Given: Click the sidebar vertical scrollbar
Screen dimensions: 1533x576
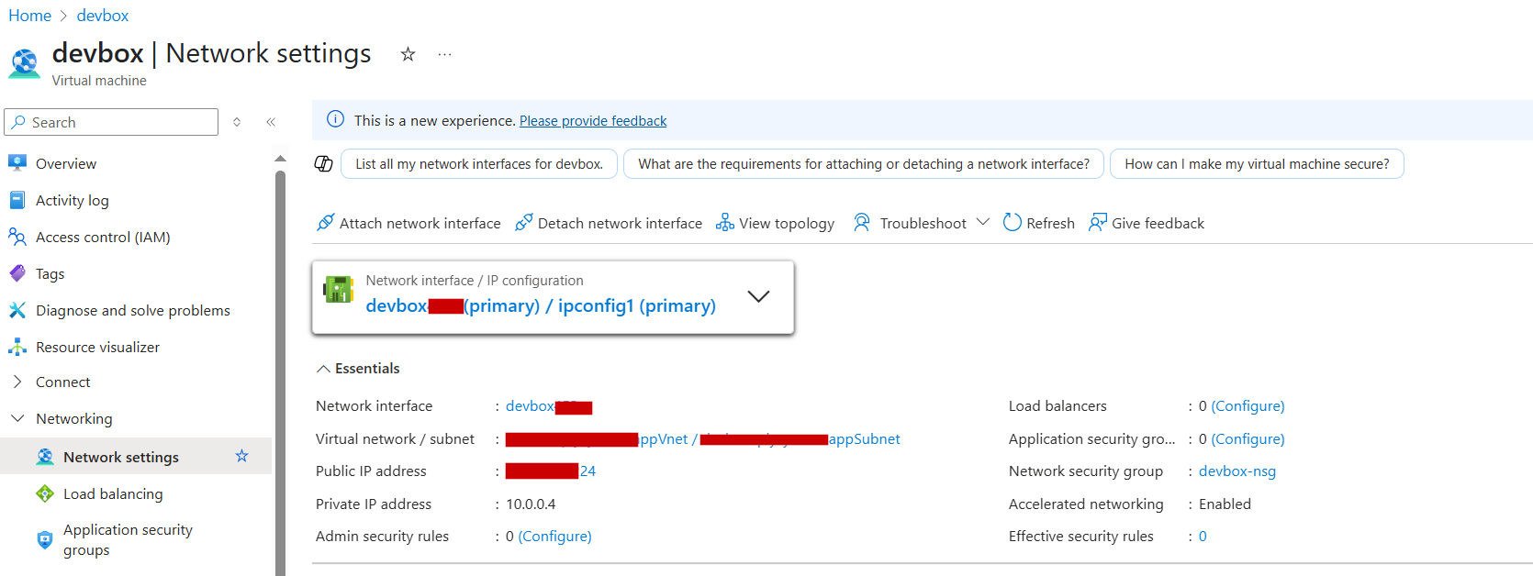Looking at the screenshot, I should point(280,372).
